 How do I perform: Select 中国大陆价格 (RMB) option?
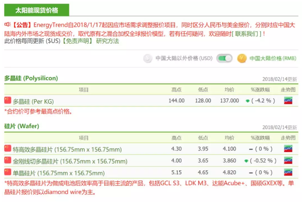tap(273, 59)
